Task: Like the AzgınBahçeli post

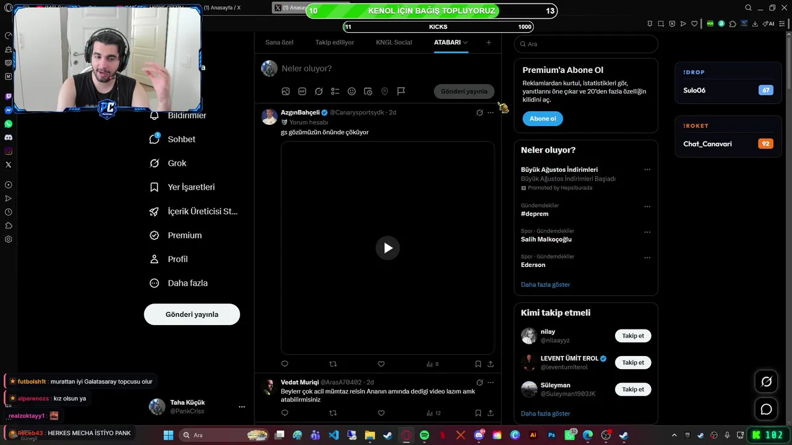Action: 381,364
